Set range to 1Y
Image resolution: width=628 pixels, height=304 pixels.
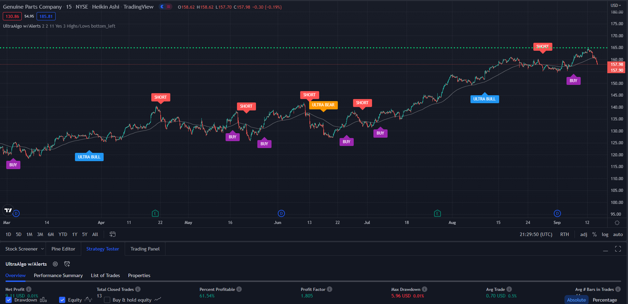pos(75,235)
